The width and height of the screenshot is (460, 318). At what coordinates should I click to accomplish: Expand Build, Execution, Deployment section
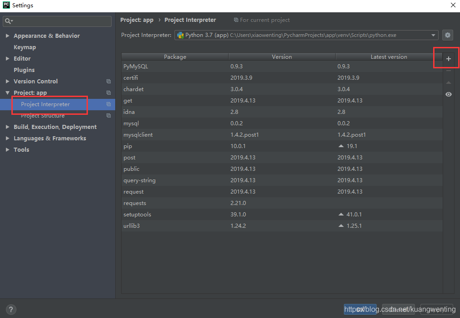point(7,127)
